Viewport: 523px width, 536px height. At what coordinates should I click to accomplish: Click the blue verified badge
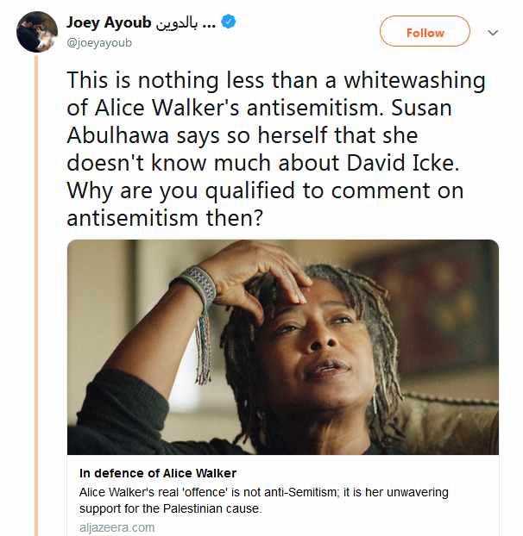[x=228, y=22]
